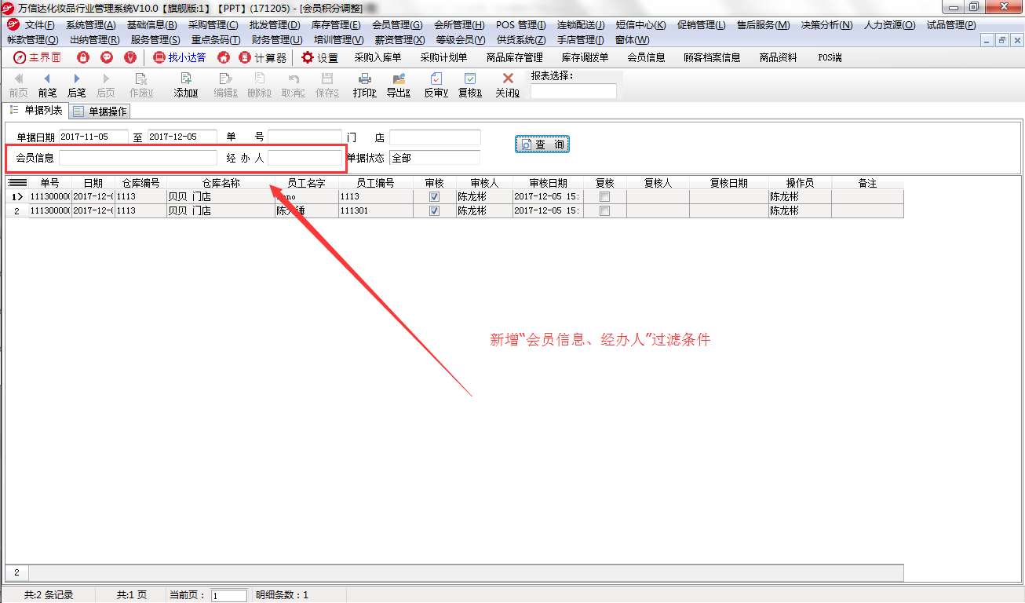1025x603 pixels.
Task: Click the red lightbulb tips icon
Action: click(x=130, y=57)
